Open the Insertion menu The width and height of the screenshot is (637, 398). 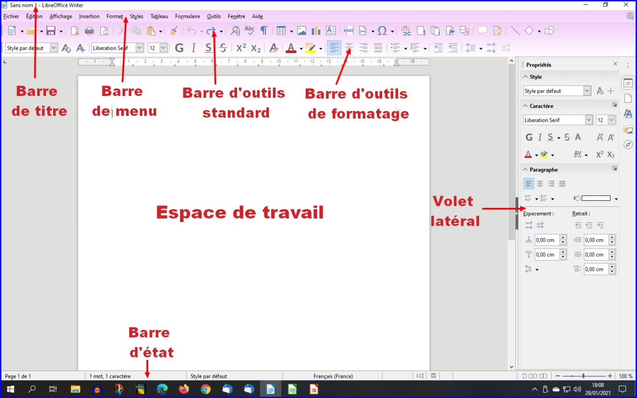point(89,16)
